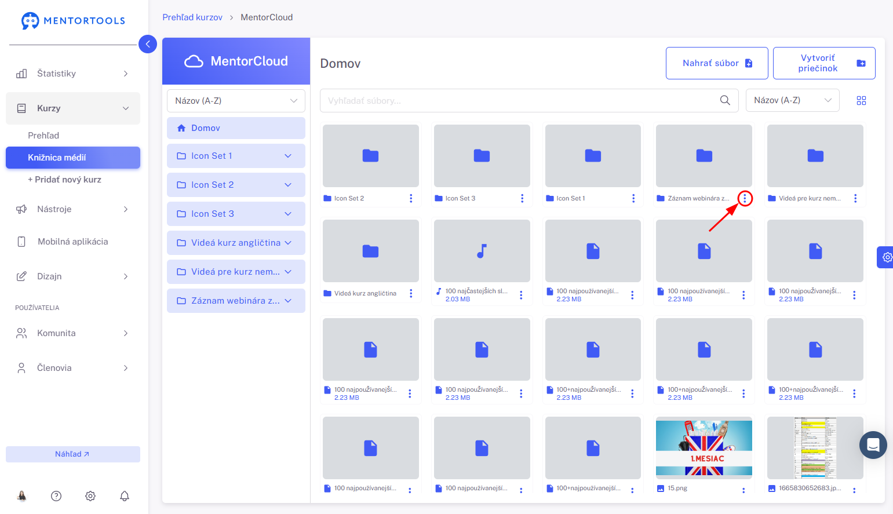893x514 pixels.
Task: Collapse the sidebar with arrow button
Action: pos(148,44)
